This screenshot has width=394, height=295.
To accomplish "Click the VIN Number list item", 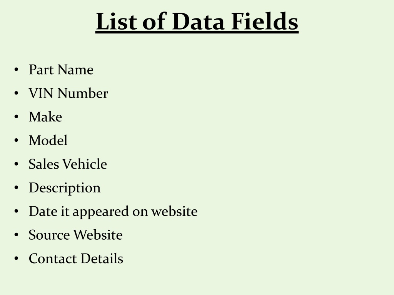I will [68, 93].
